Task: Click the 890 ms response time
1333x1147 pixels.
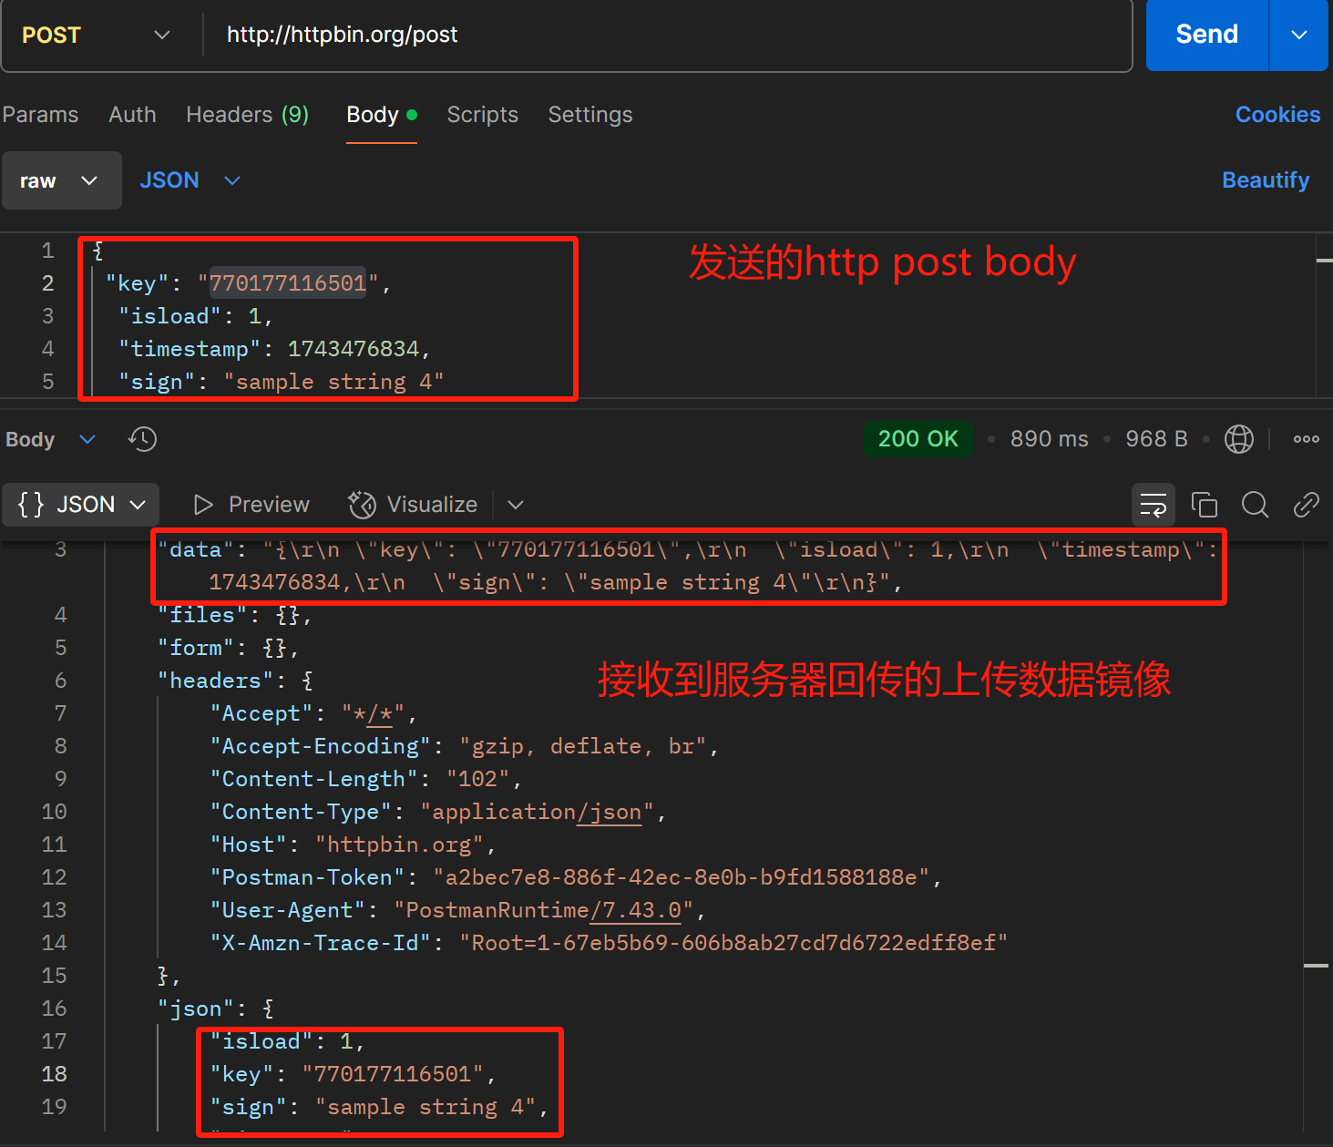Action: (1049, 439)
